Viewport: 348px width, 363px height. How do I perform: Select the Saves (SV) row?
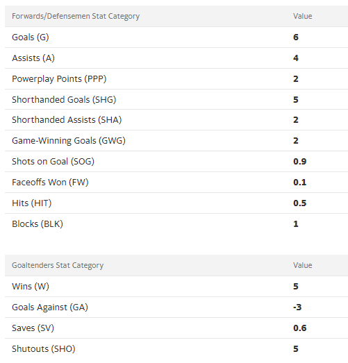coord(176,328)
